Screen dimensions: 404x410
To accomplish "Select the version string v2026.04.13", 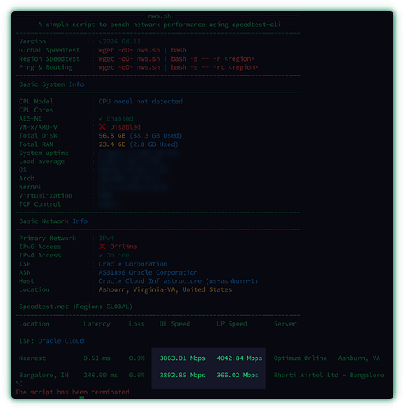I will click(x=120, y=42).
